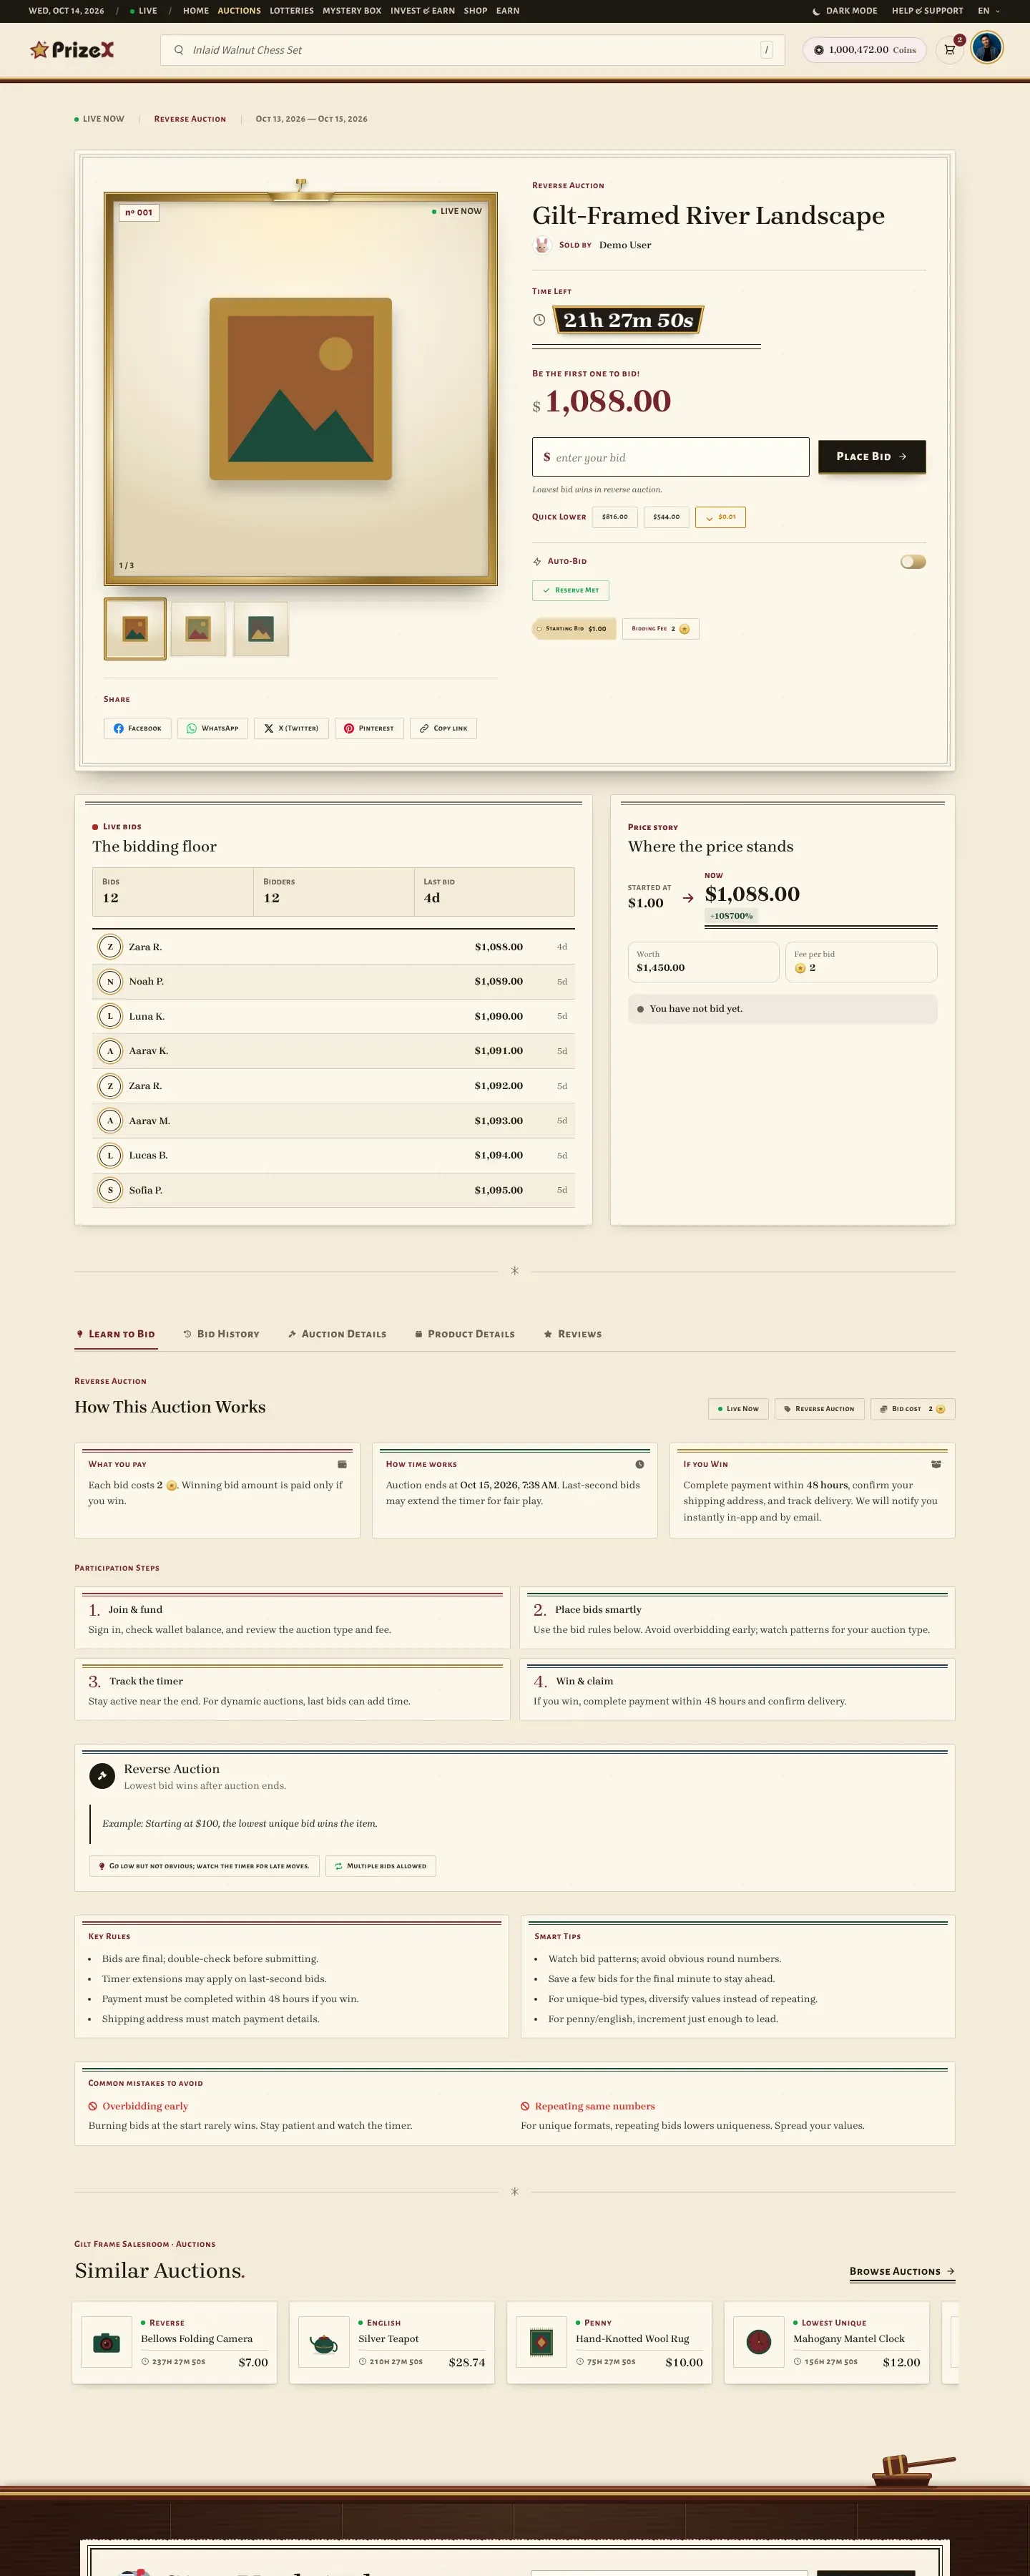Share on X (Twitter)
The height and width of the screenshot is (2576, 1030).
pyautogui.click(x=291, y=728)
